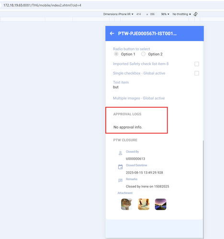Viewport: 224px width, 239px height.
Task: Click 'Radio button to select' label
Action: tap(132, 49)
